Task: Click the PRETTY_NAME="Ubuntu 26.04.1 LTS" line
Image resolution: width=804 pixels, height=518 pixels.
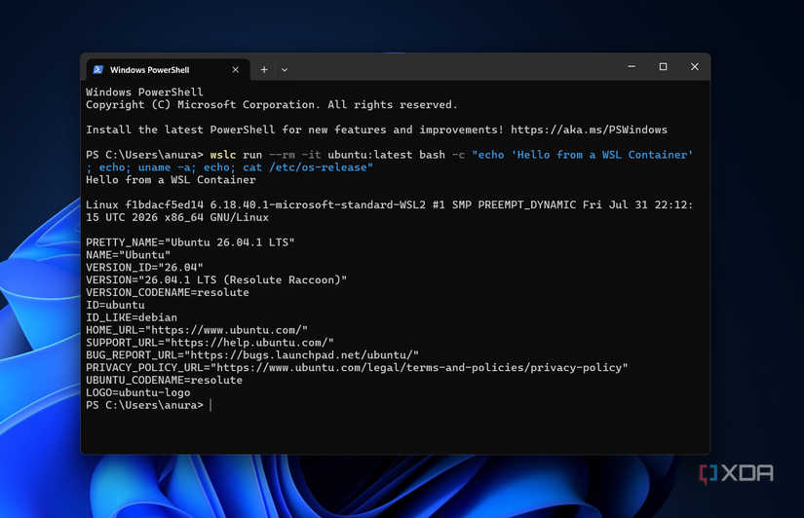Action: [190, 242]
